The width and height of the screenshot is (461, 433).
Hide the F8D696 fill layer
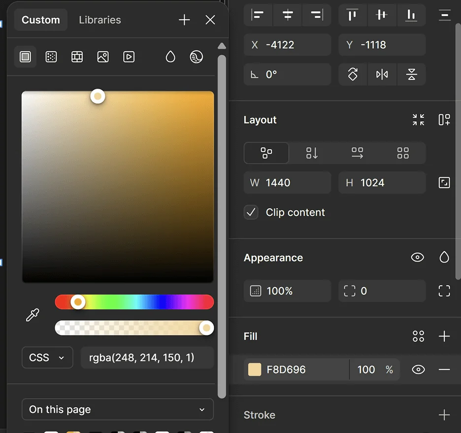pyautogui.click(x=418, y=369)
